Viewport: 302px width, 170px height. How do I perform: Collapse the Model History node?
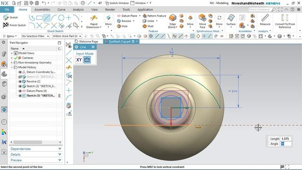coord(12,67)
